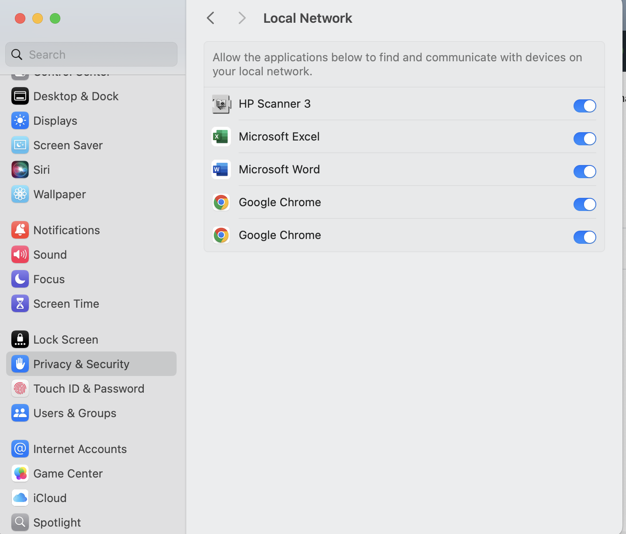This screenshot has height=534, width=626.
Task: Open Touch ID fingerprint icon
Action: [x=20, y=389]
